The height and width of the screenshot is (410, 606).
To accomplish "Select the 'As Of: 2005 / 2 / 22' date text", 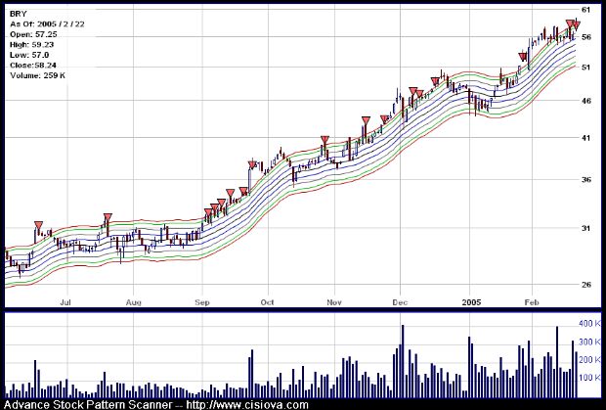I will pos(47,24).
